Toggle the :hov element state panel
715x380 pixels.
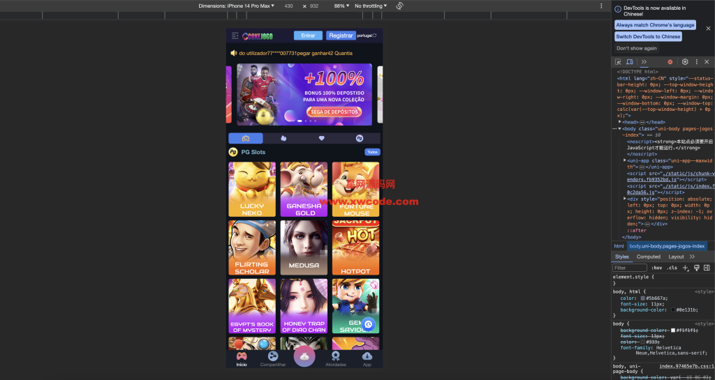(656, 268)
